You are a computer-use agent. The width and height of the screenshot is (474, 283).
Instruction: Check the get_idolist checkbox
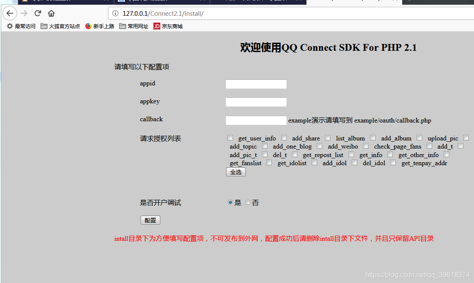click(x=269, y=163)
